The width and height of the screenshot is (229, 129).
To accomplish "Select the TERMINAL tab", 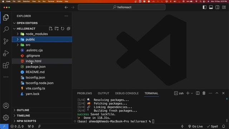I will tap(151, 93).
